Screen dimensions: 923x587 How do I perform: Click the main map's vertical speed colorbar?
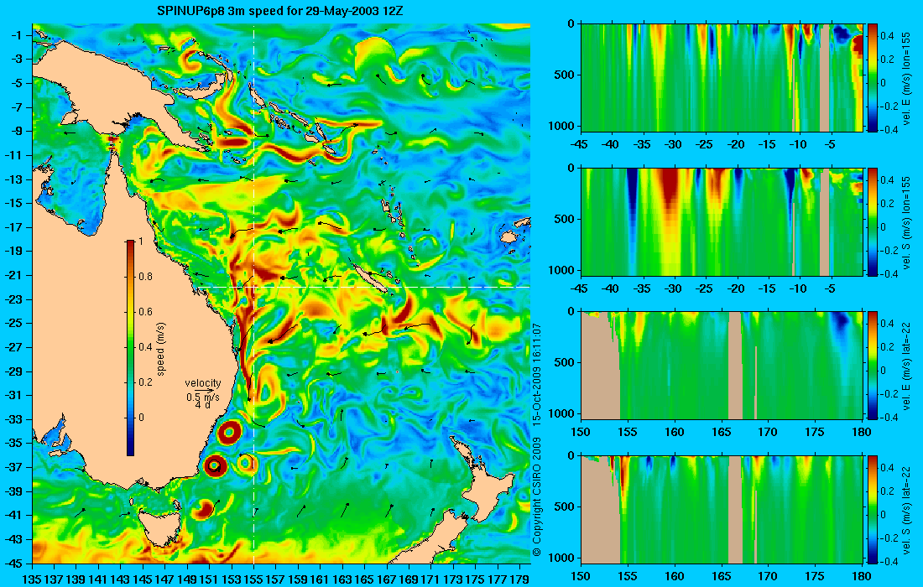130,348
